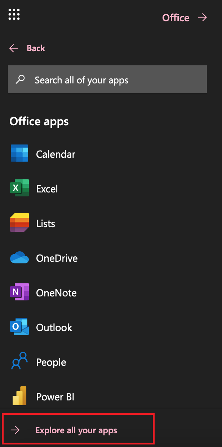Open the People app icon
Image resolution: width=222 pixels, height=447 pixels.
click(19, 361)
